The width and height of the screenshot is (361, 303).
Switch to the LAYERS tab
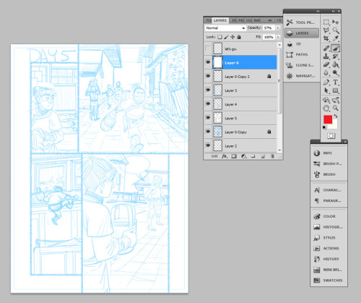220,20
